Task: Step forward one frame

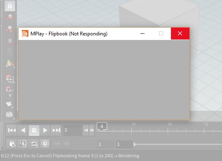Action: (x=92, y=130)
